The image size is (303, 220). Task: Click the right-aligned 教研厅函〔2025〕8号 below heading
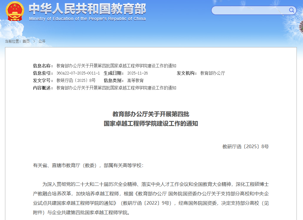[246, 146]
